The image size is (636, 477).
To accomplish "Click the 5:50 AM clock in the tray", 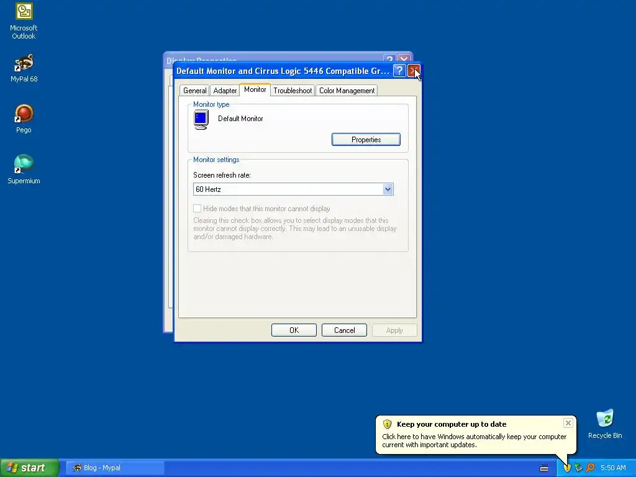I will [613, 468].
